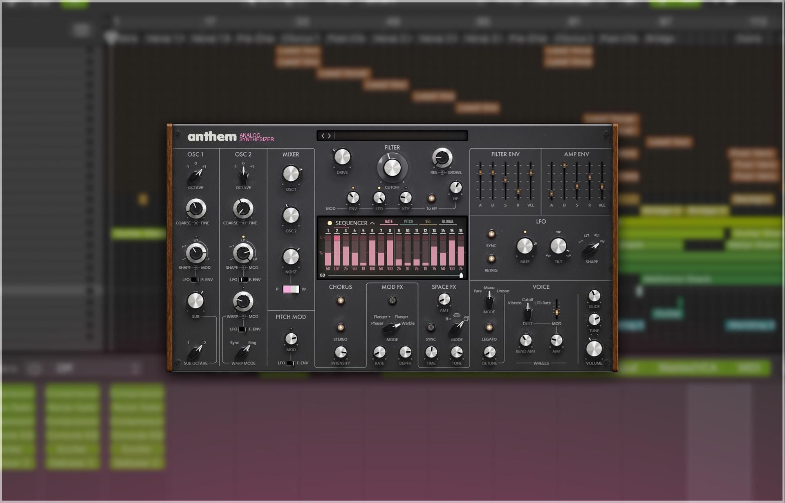Click the voice MODE Para/Mono/Unison selector
Viewport: 785px width, 503px height.
[489, 301]
